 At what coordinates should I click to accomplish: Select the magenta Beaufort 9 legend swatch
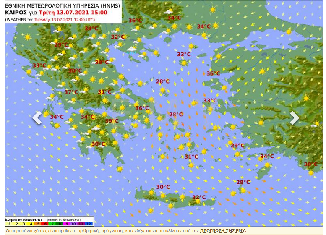[66, 224]
